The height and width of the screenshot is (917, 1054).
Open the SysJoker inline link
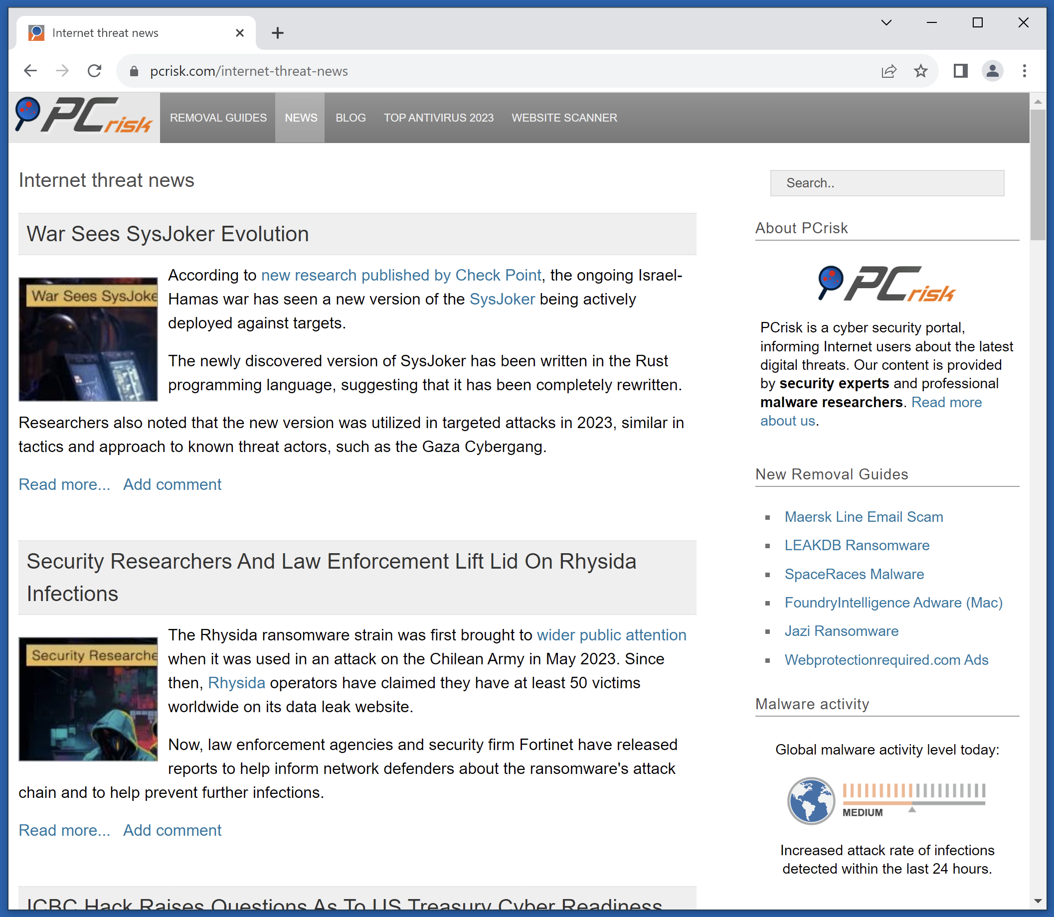(502, 300)
